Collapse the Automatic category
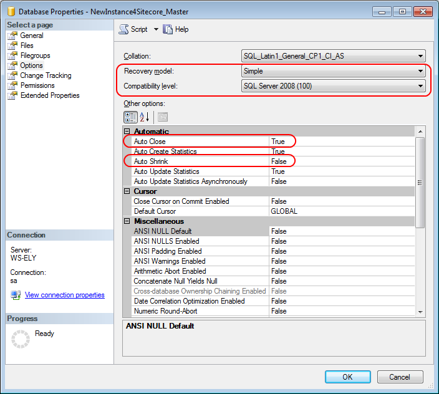The width and height of the screenshot is (439, 394). (x=127, y=132)
